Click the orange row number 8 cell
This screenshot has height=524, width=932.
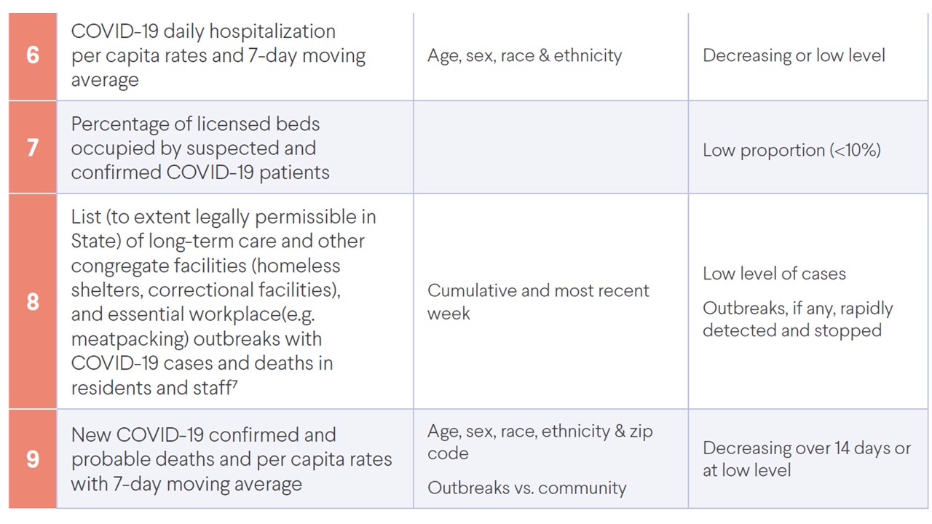pyautogui.click(x=33, y=301)
